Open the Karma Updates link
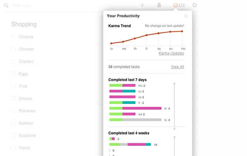This screenshot has height=156, width=247. click(171, 53)
